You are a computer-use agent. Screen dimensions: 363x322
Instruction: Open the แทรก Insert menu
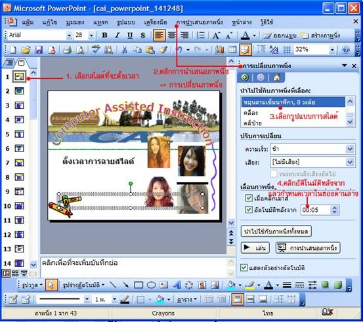tap(100, 22)
